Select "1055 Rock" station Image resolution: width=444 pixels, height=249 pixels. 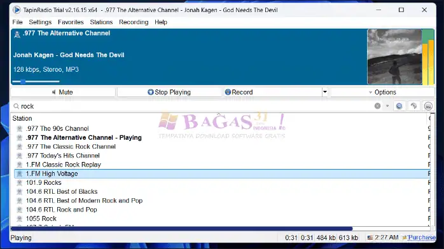tap(41, 219)
